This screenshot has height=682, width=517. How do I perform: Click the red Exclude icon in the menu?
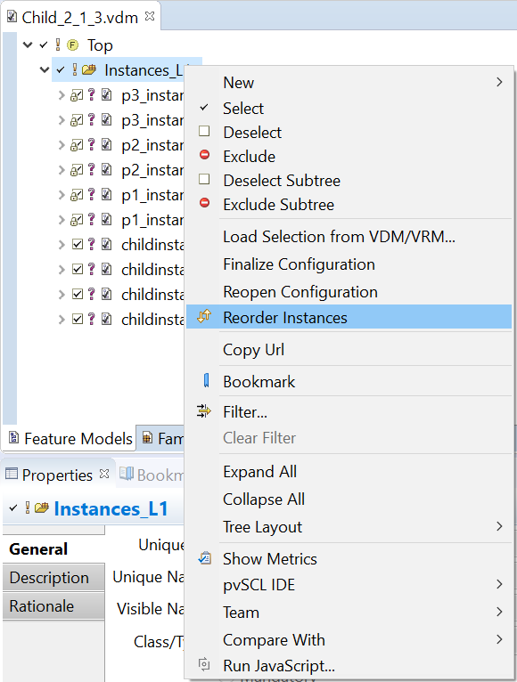[204, 155]
